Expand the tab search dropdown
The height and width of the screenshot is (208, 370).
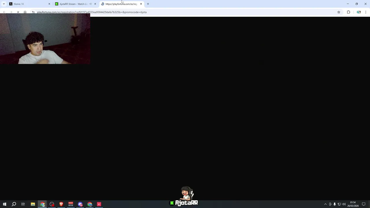point(3,4)
